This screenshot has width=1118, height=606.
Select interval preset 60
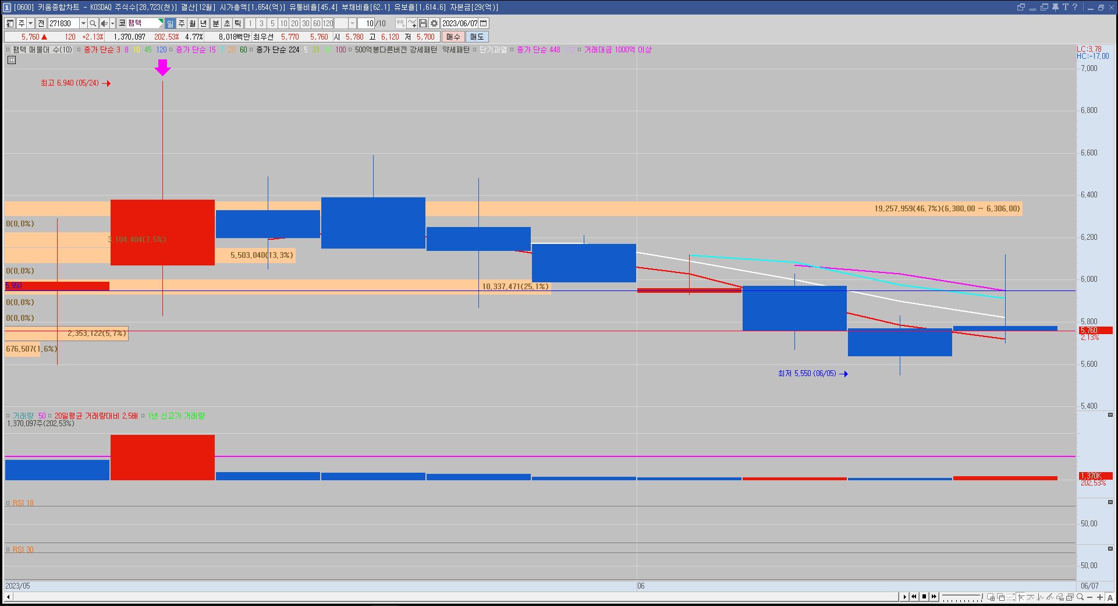click(317, 23)
